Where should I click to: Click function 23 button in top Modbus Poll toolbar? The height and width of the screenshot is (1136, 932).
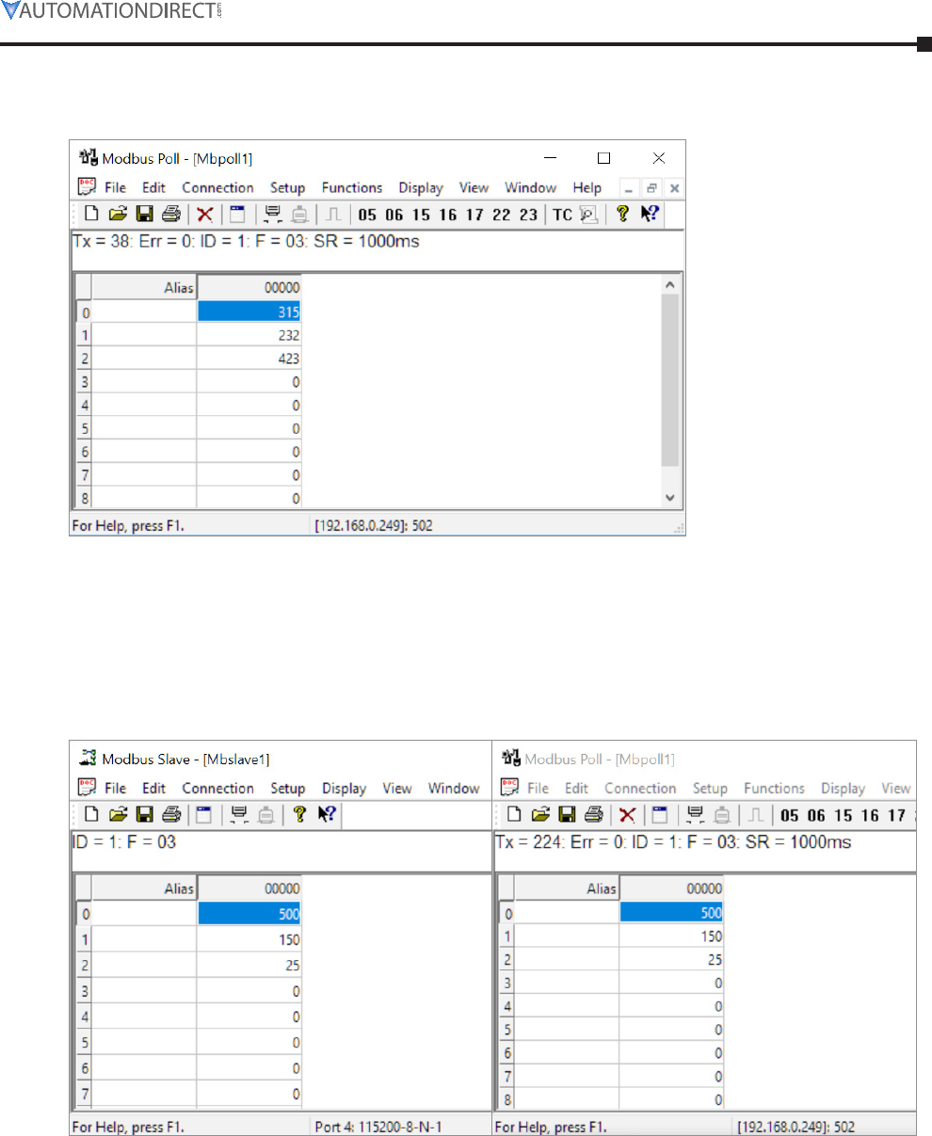click(528, 215)
